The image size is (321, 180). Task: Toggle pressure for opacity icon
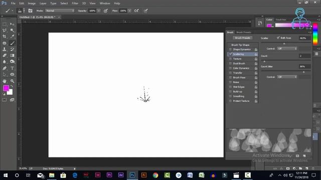click(106, 10)
